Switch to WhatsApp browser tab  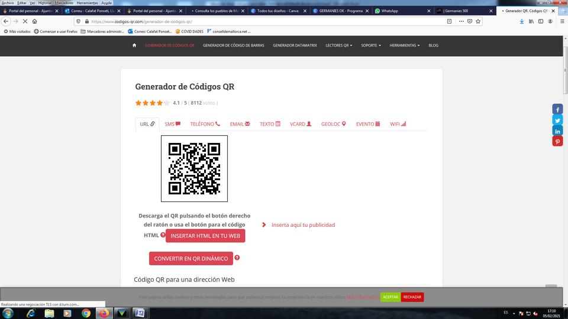point(403,11)
